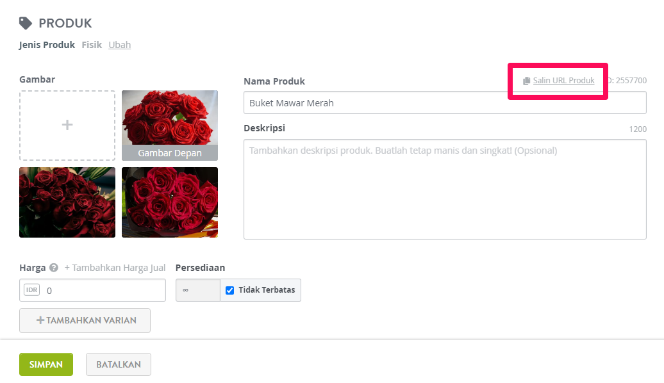
Task: Click Ubah to change product type
Action: pyautogui.click(x=119, y=45)
